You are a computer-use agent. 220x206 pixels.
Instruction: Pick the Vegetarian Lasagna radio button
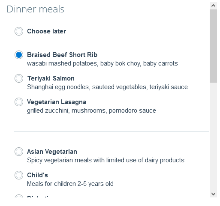(x=19, y=102)
